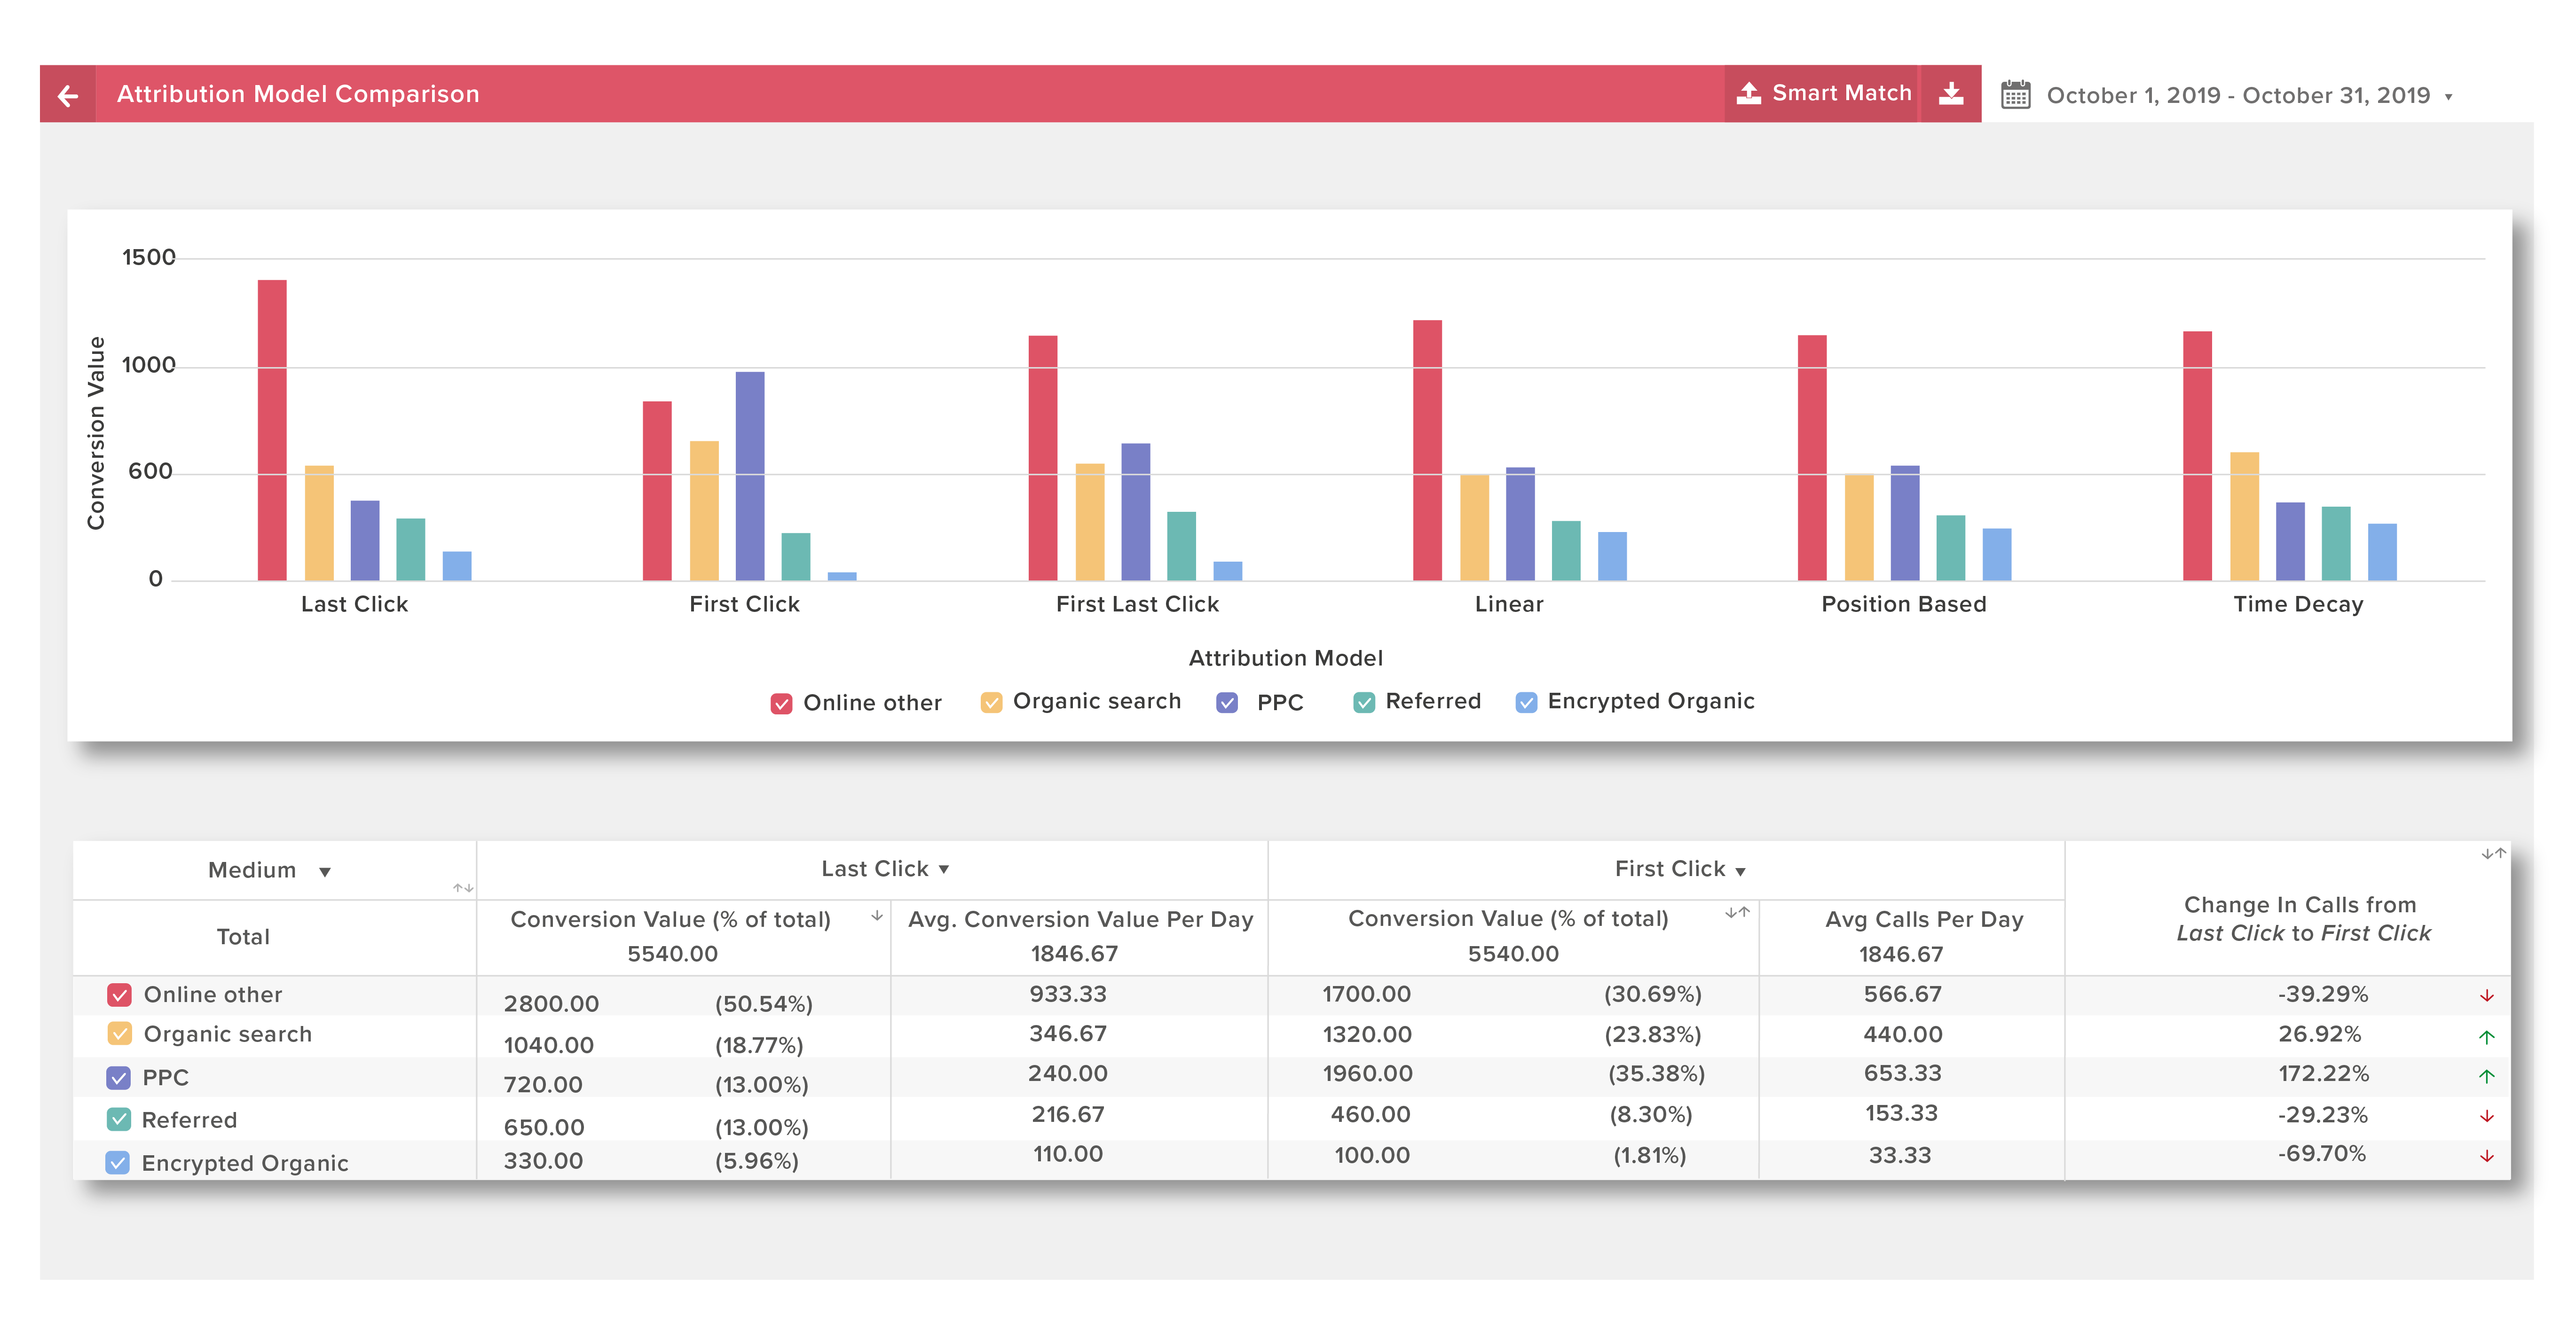
Task: Sort Change In Calls column arrows
Action: [2493, 853]
